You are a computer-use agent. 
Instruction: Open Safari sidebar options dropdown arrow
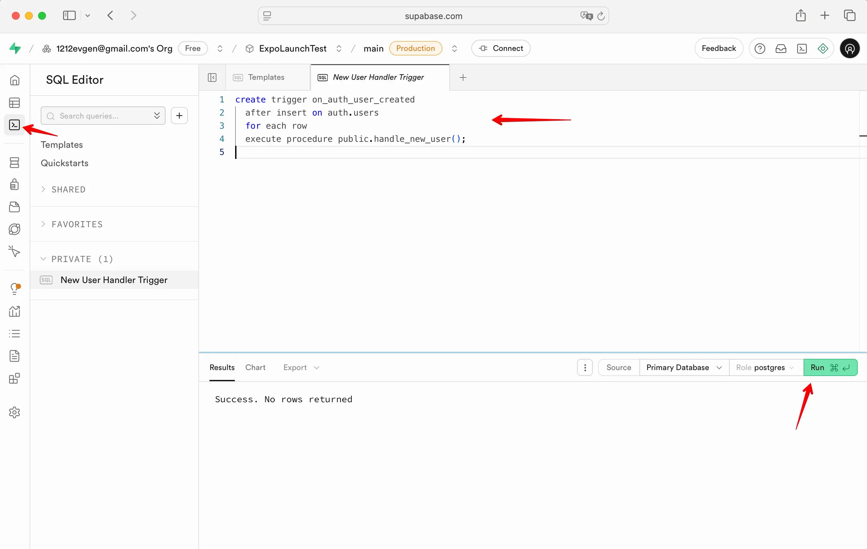point(87,15)
